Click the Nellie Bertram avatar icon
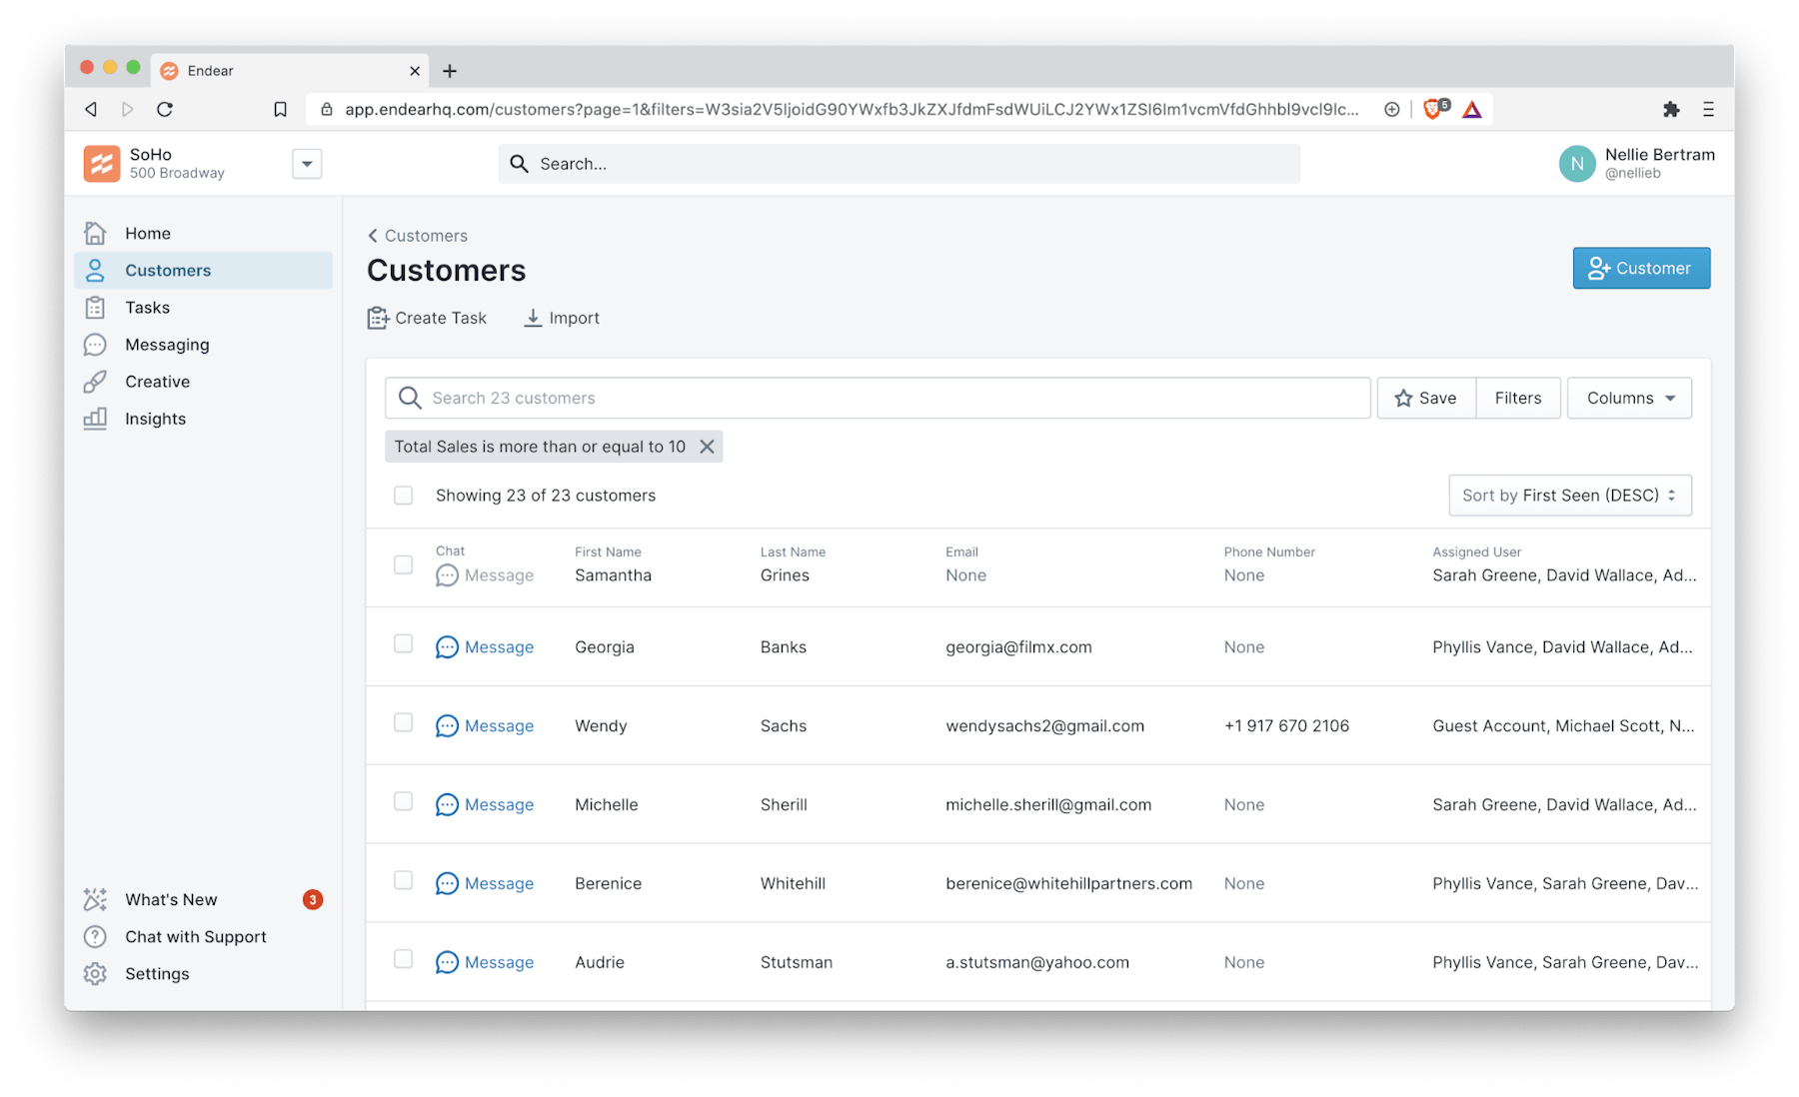 pyautogui.click(x=1577, y=163)
